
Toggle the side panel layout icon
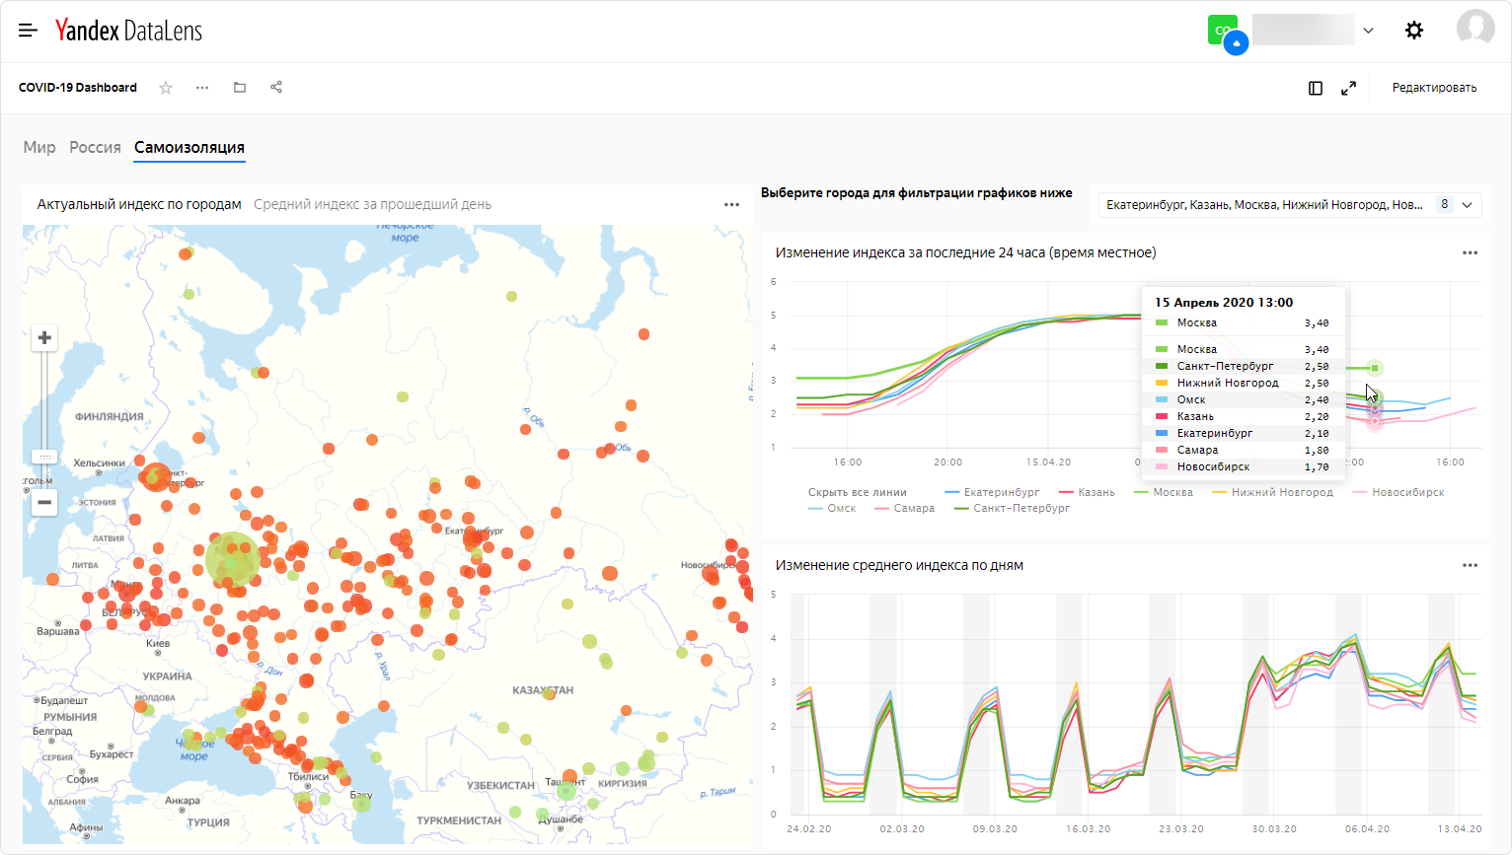coord(1316,88)
